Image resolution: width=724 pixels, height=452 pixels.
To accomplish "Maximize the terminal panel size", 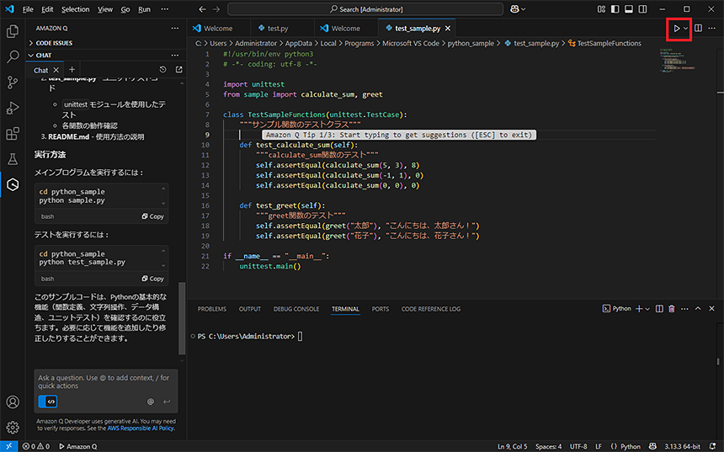I will click(x=698, y=309).
